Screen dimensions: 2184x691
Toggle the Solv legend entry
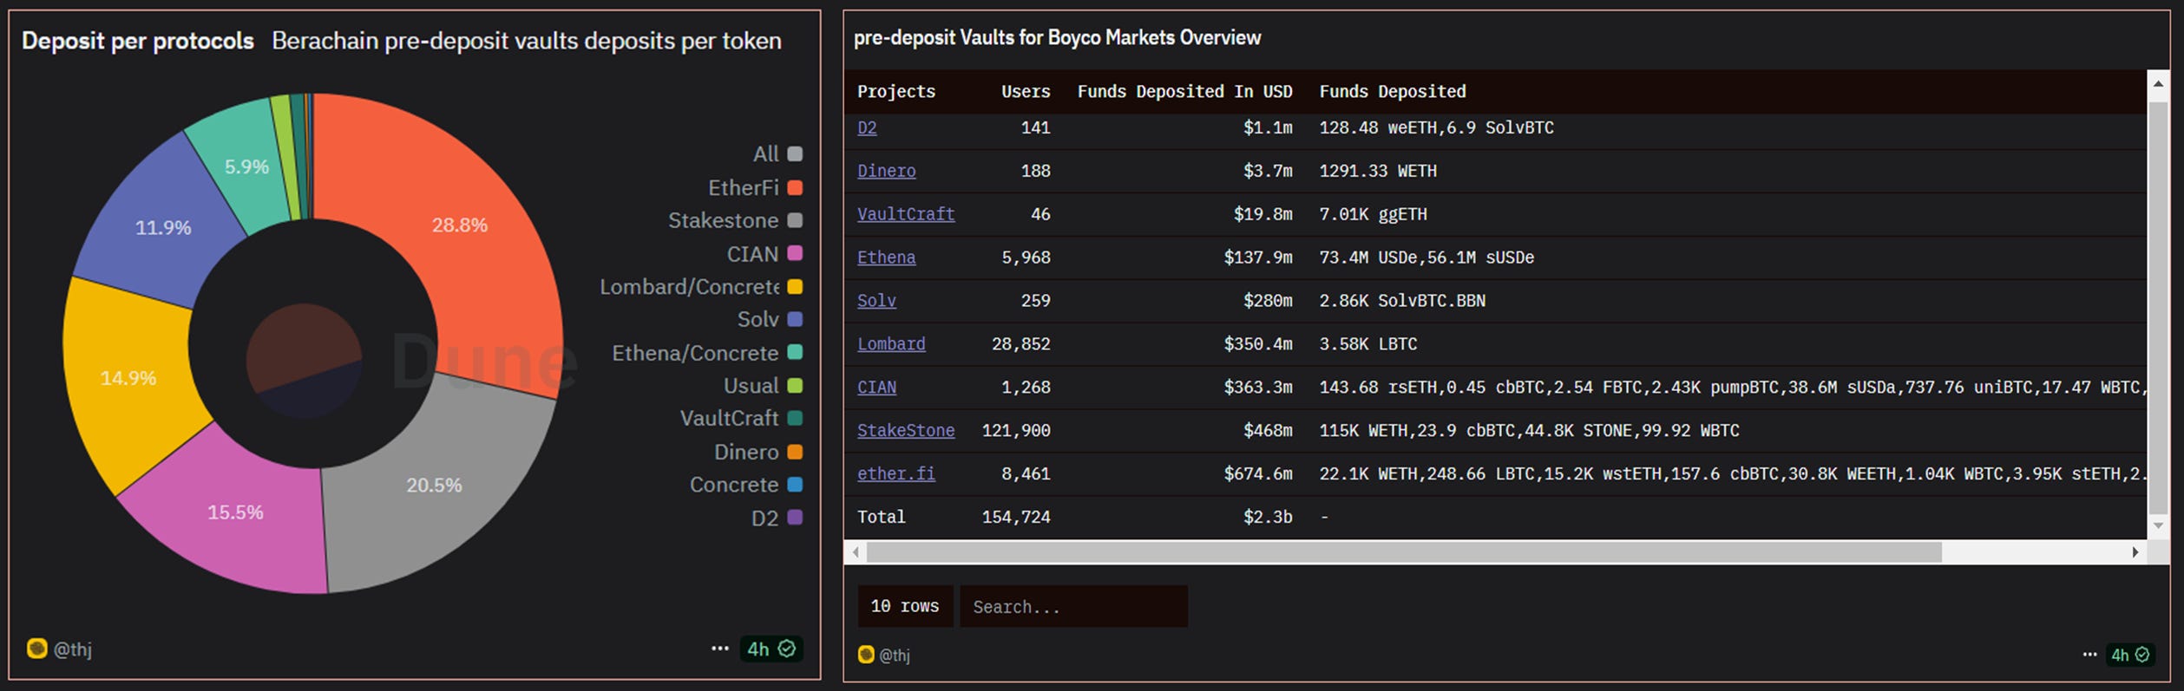(x=770, y=319)
